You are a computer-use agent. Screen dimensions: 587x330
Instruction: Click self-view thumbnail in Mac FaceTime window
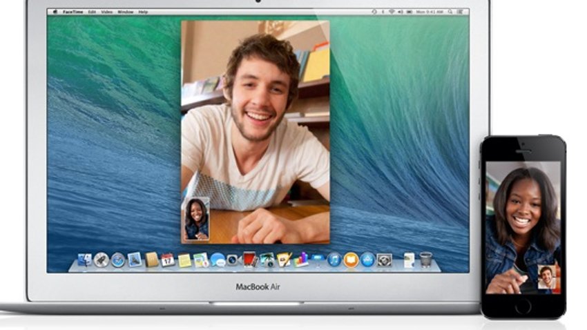(196, 219)
